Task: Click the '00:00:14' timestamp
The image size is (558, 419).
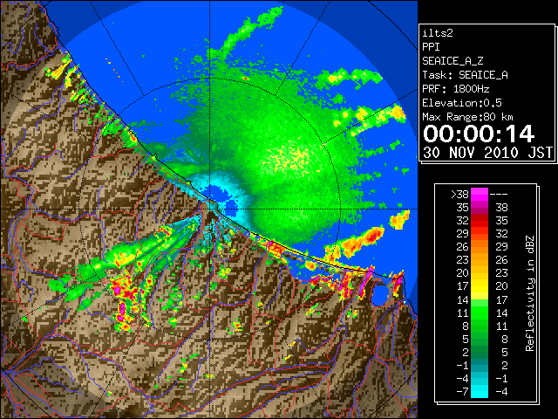Action: pyautogui.click(x=479, y=134)
